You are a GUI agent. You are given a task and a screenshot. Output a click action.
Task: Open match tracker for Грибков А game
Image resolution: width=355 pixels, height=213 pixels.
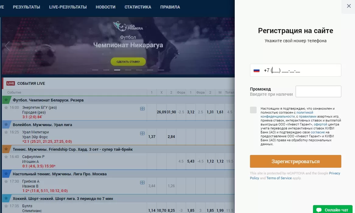(x=142, y=183)
